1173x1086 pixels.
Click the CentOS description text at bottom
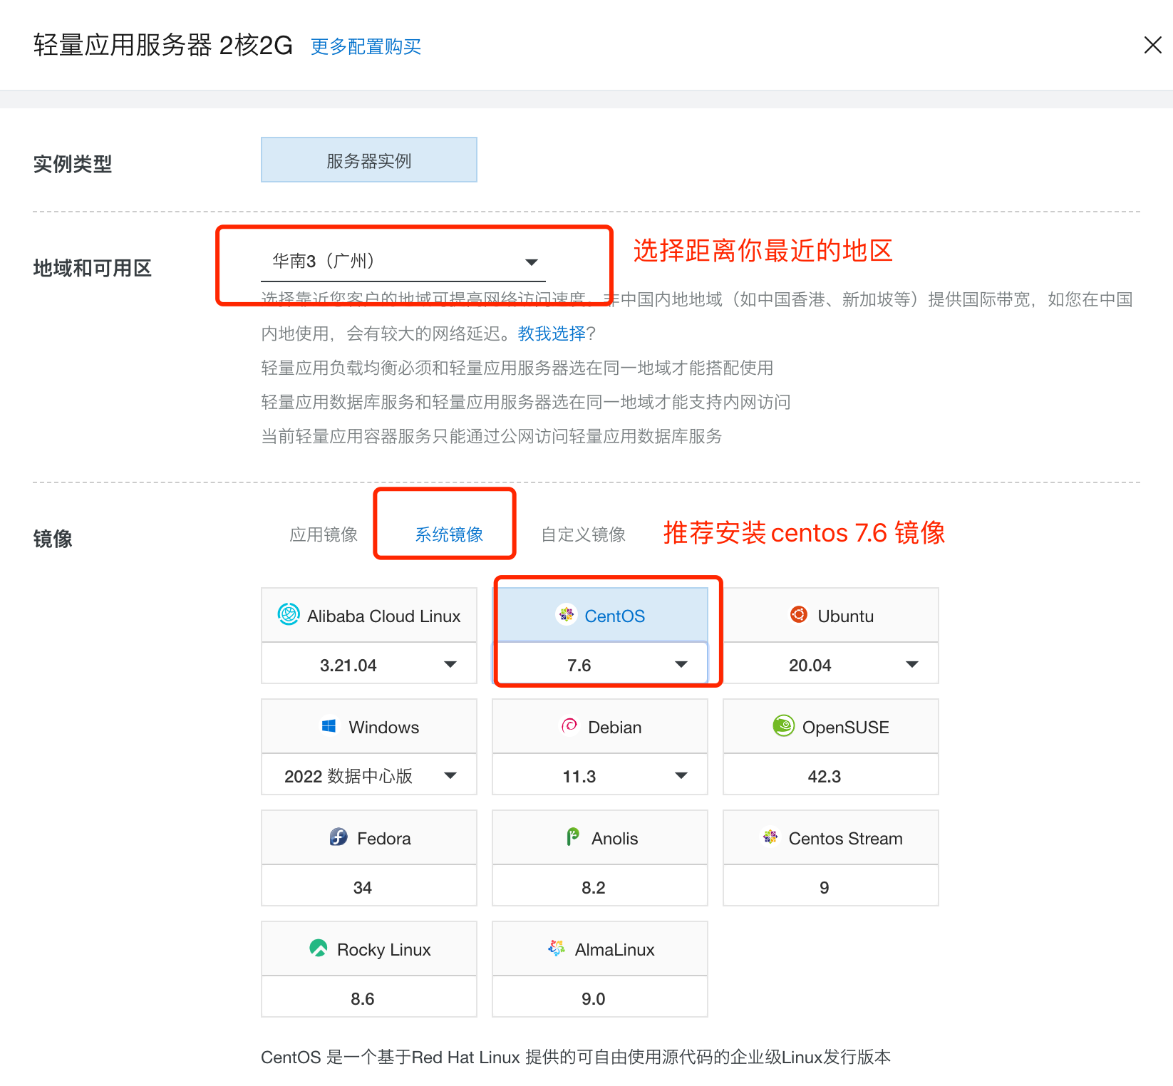pyautogui.click(x=576, y=1057)
